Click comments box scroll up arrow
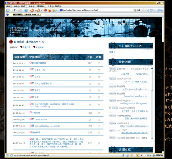The width and height of the screenshot is (172, 159). click(152, 68)
